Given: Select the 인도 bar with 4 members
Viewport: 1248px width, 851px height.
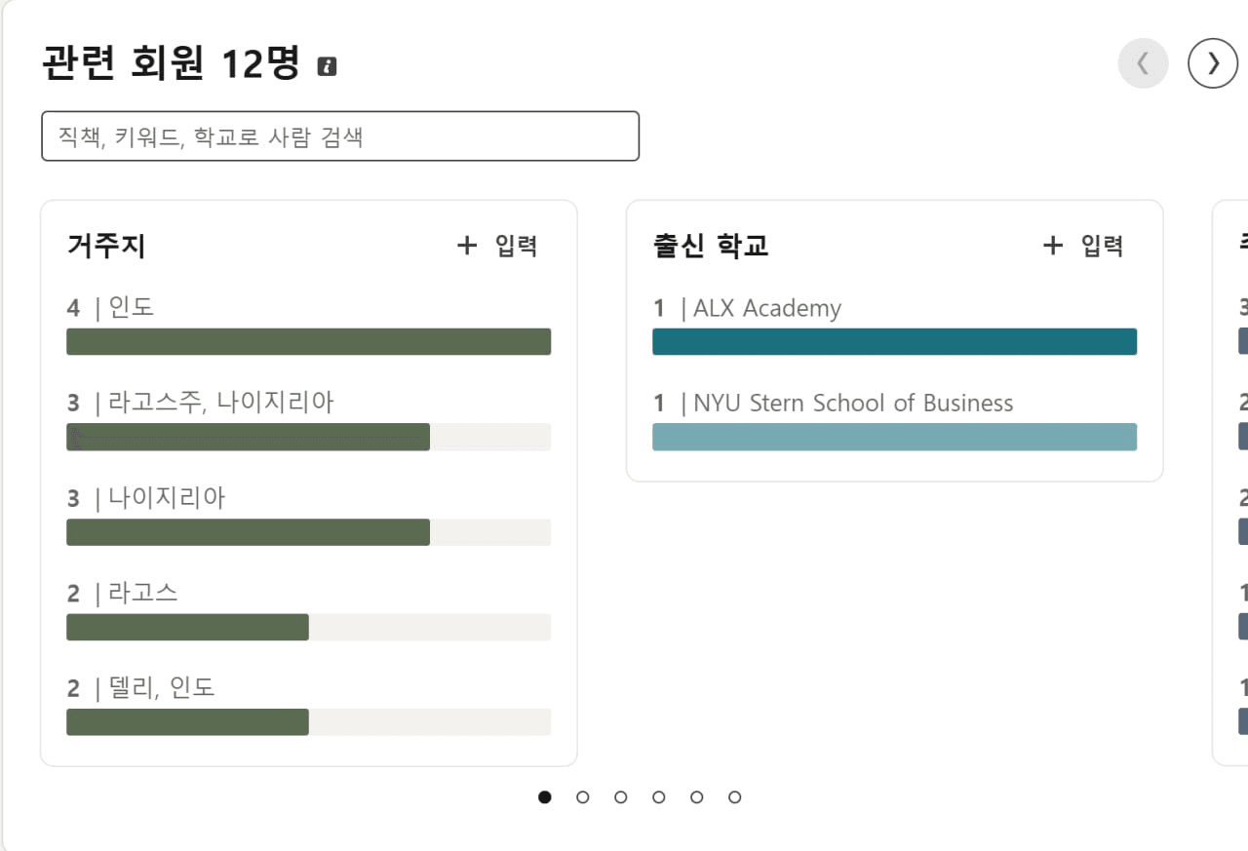Looking at the screenshot, I should click(x=309, y=341).
